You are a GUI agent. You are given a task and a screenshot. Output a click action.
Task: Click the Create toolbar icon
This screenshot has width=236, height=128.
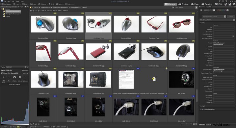[31, 4]
